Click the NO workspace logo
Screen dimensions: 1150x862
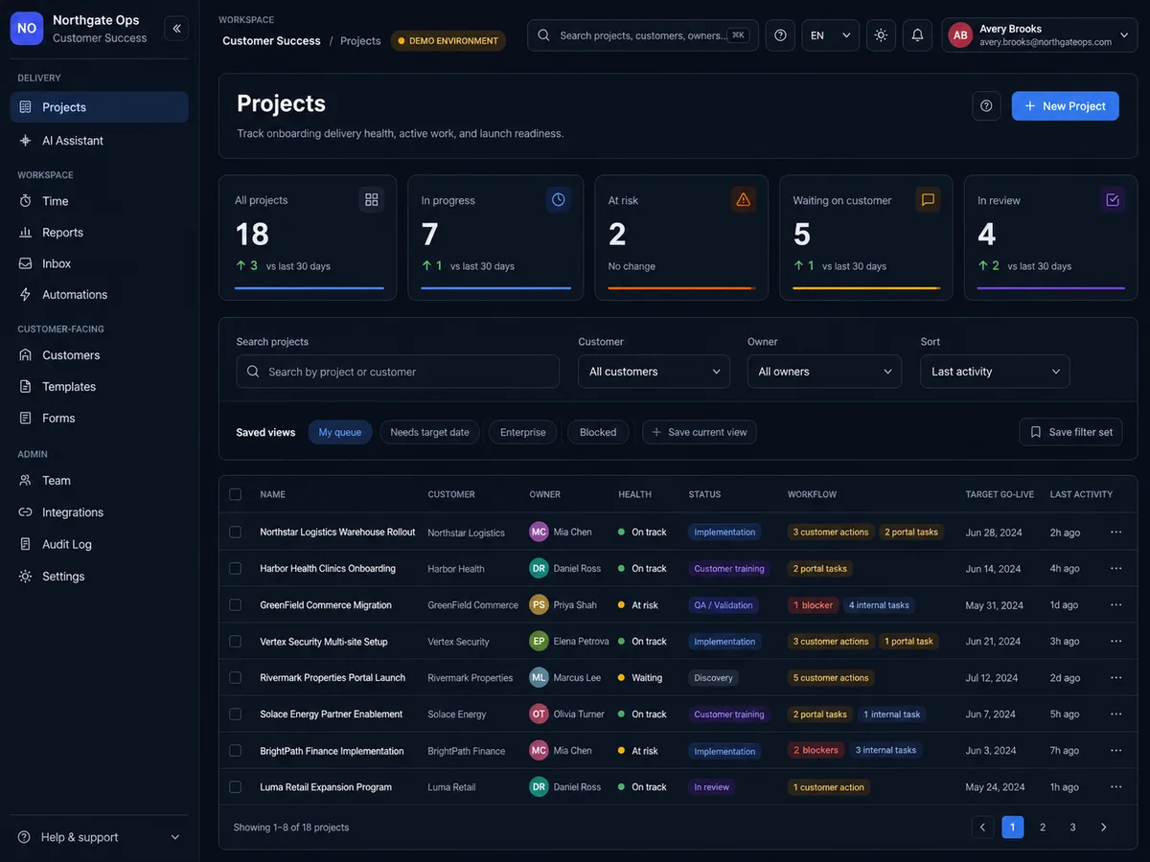(27, 29)
